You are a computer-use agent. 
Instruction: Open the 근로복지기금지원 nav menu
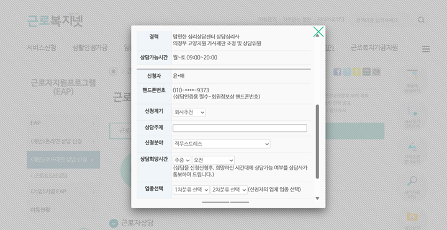[374, 48]
